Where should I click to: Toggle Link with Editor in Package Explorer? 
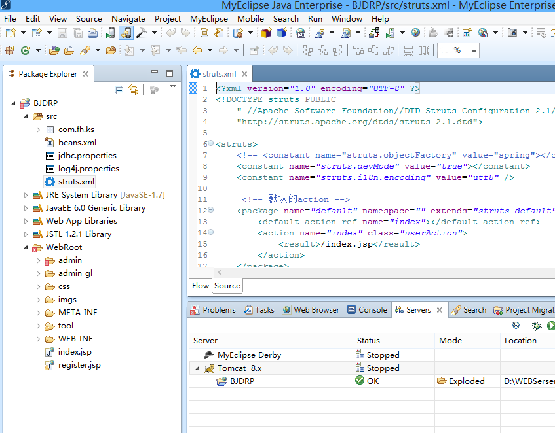pyautogui.click(x=134, y=90)
